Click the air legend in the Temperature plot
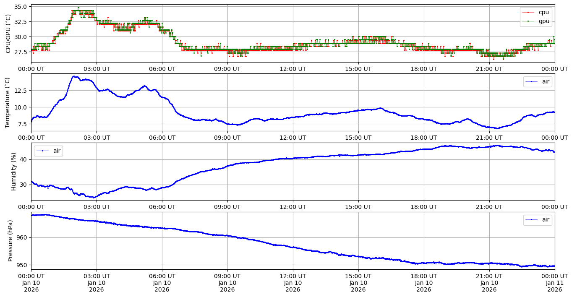 [538, 82]
